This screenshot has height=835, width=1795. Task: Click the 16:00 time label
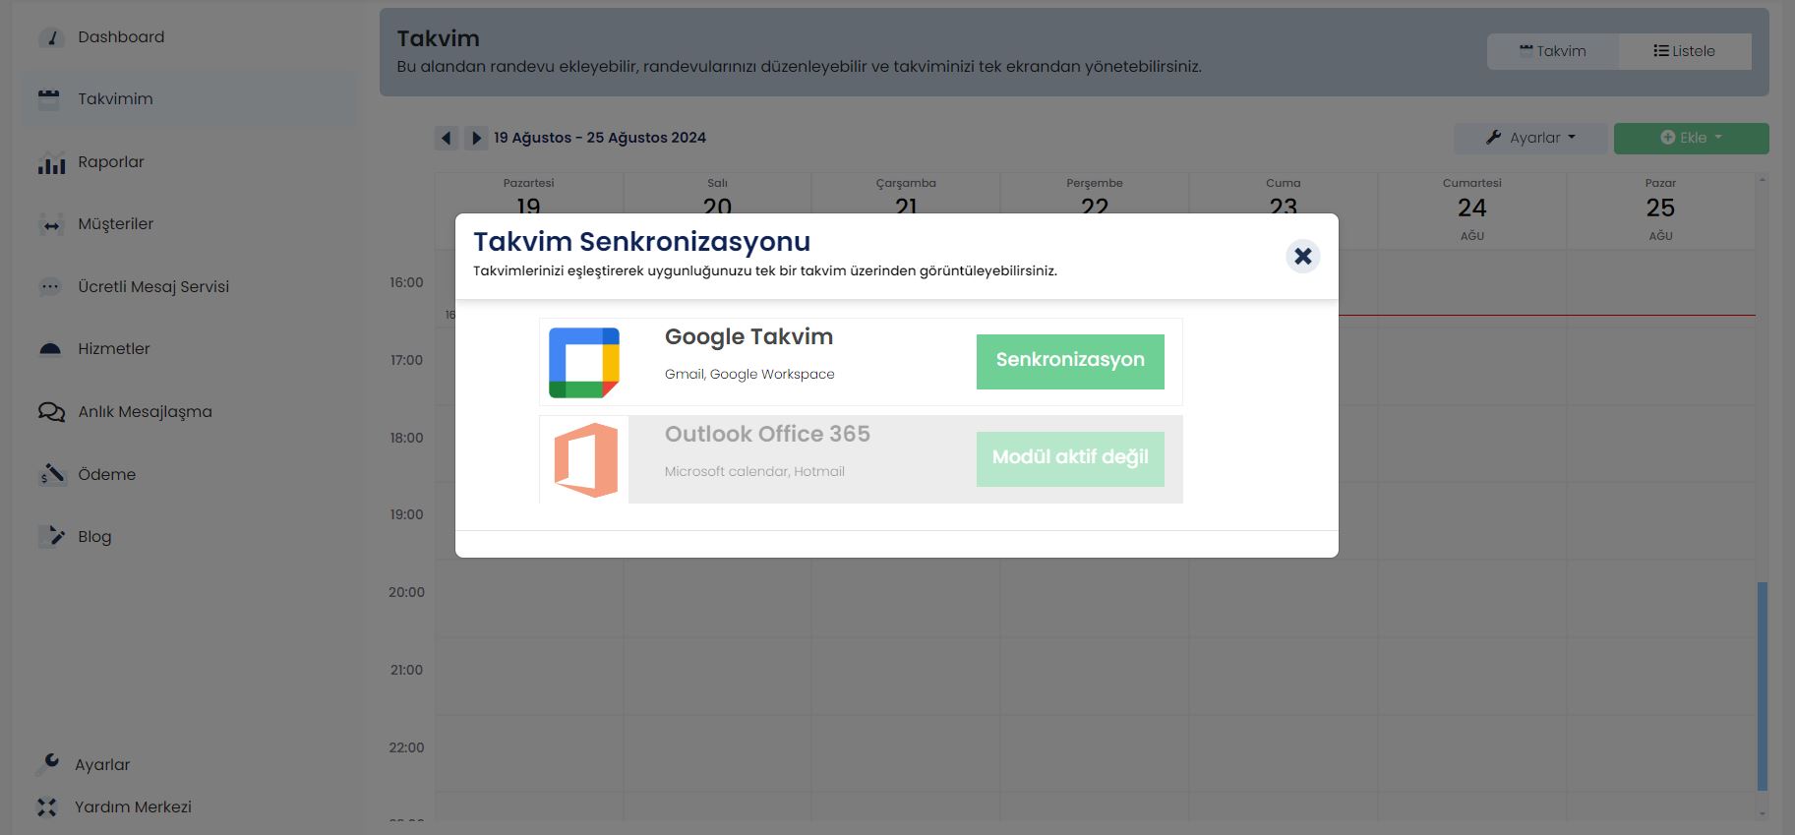pos(406,282)
